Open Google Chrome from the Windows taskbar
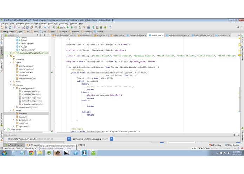 coord(31,153)
